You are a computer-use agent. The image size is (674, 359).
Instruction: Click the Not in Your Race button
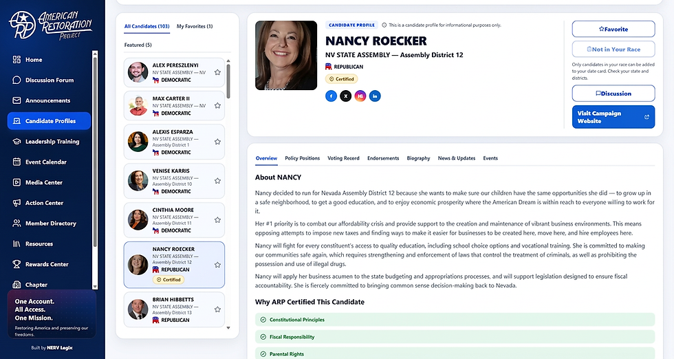[613, 50]
